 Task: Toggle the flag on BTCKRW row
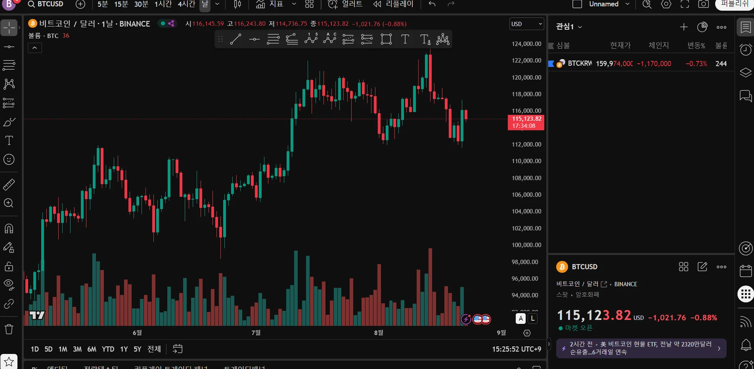(551, 64)
